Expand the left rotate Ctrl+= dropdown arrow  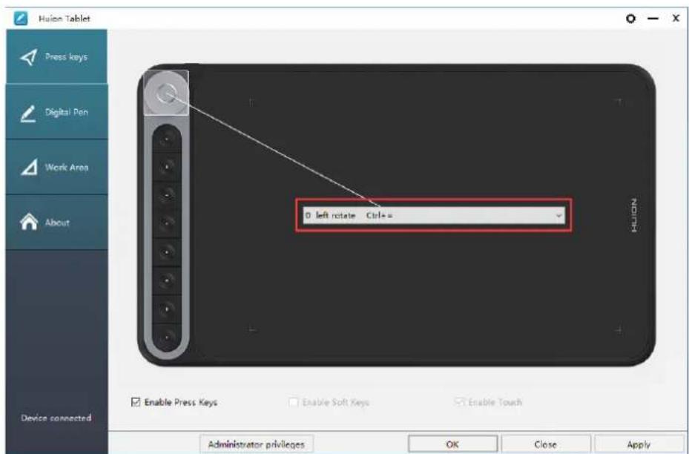coord(558,215)
